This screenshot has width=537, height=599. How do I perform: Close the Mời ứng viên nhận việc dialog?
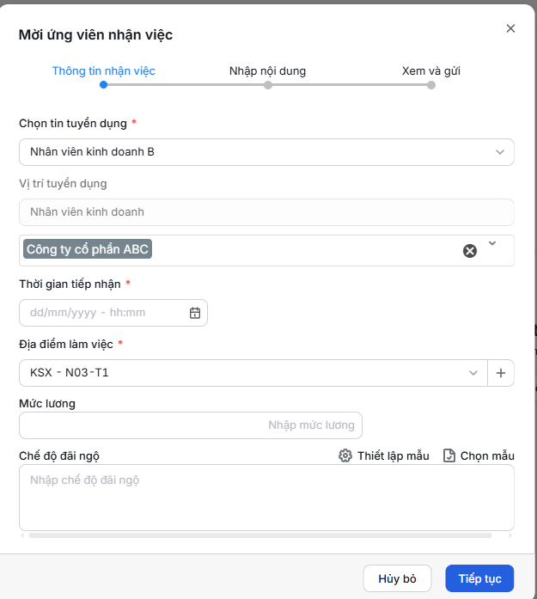pos(510,28)
